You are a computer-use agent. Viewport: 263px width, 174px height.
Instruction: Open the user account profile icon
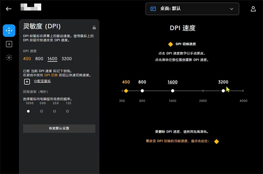pos(253,9)
